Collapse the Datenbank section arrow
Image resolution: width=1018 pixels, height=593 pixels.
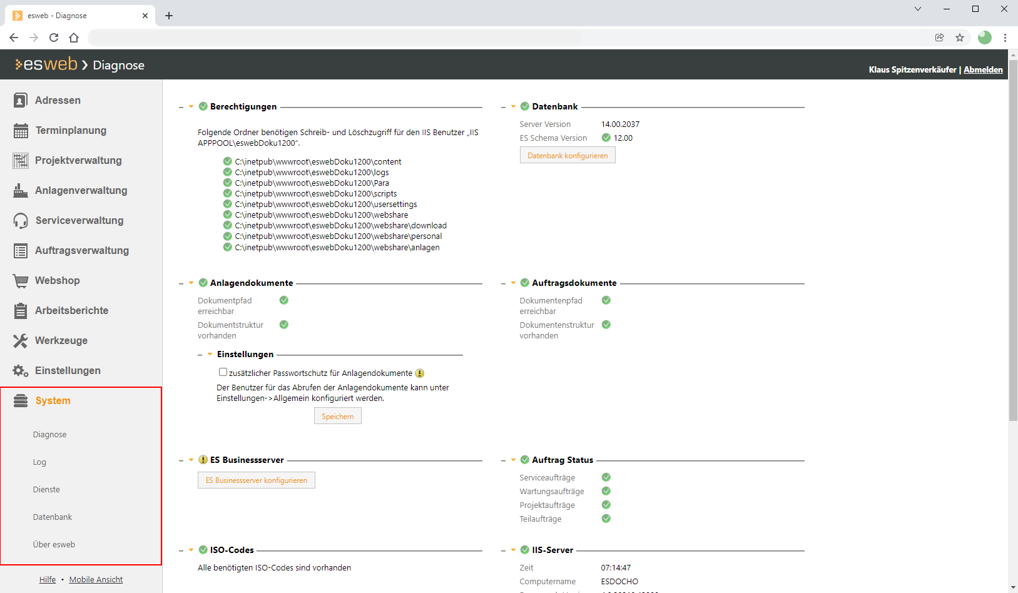pyautogui.click(x=513, y=107)
